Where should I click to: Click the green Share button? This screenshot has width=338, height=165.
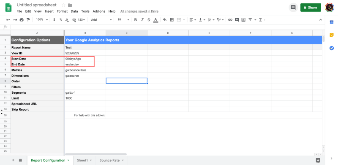pos(311,8)
